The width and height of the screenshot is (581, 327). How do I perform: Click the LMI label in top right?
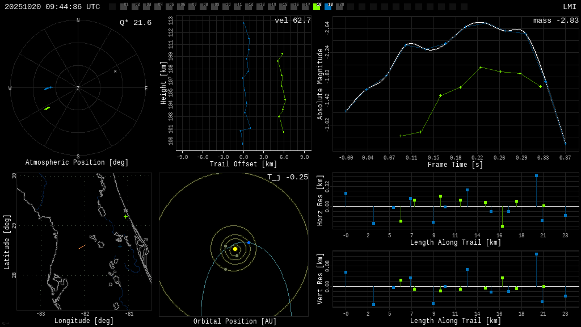[x=569, y=7]
